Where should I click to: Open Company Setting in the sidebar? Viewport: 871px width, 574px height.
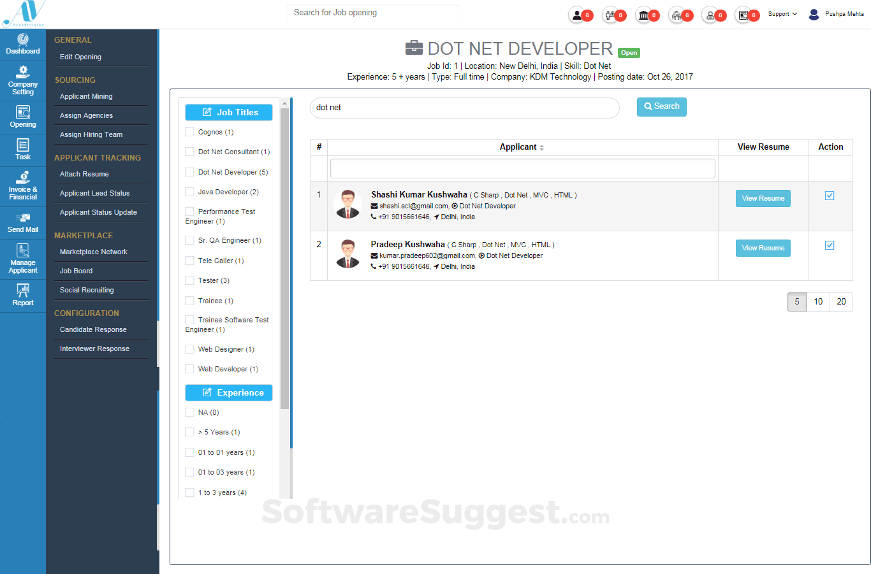coord(23,80)
